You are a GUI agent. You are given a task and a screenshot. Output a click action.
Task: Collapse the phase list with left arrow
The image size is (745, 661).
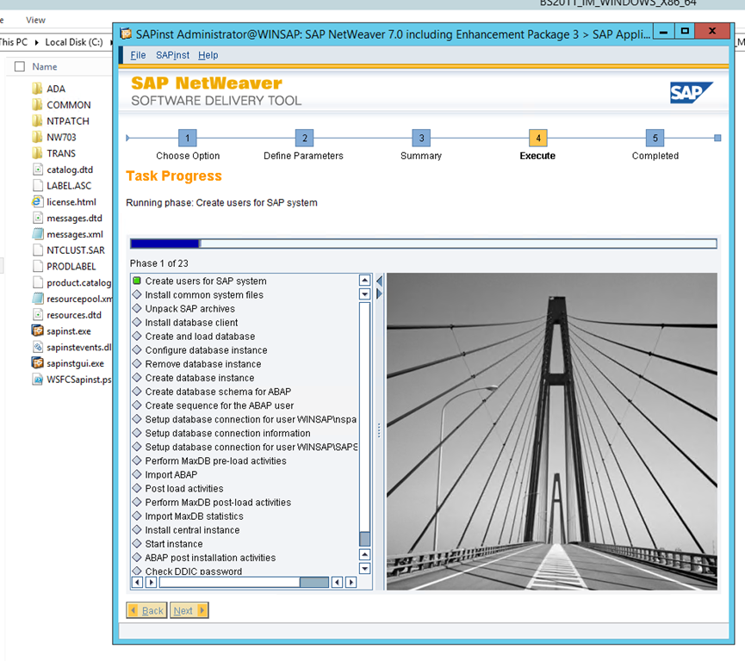(379, 281)
